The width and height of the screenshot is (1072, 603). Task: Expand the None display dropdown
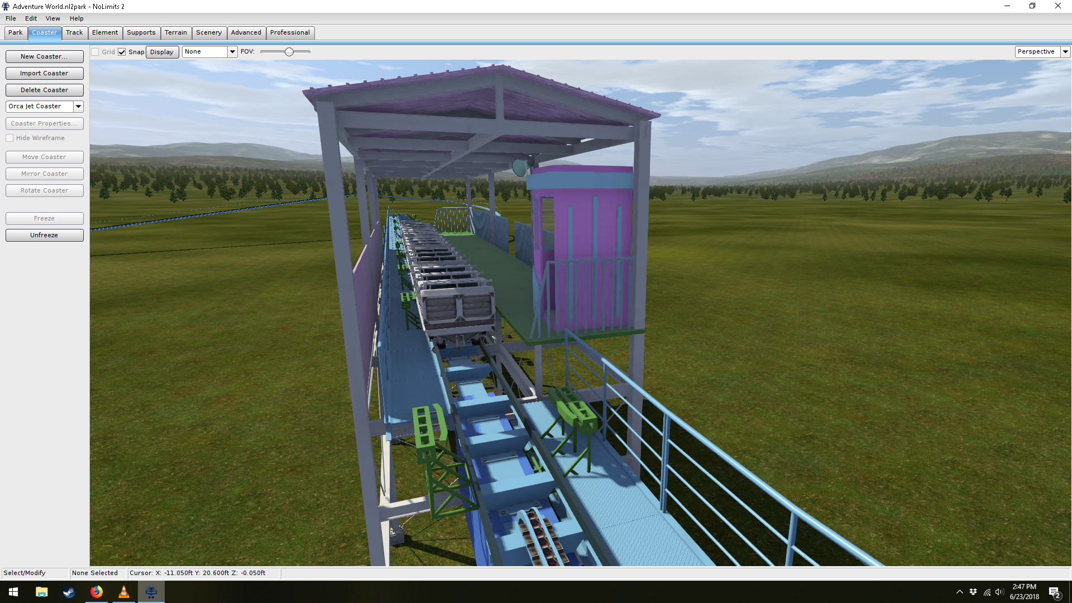232,51
